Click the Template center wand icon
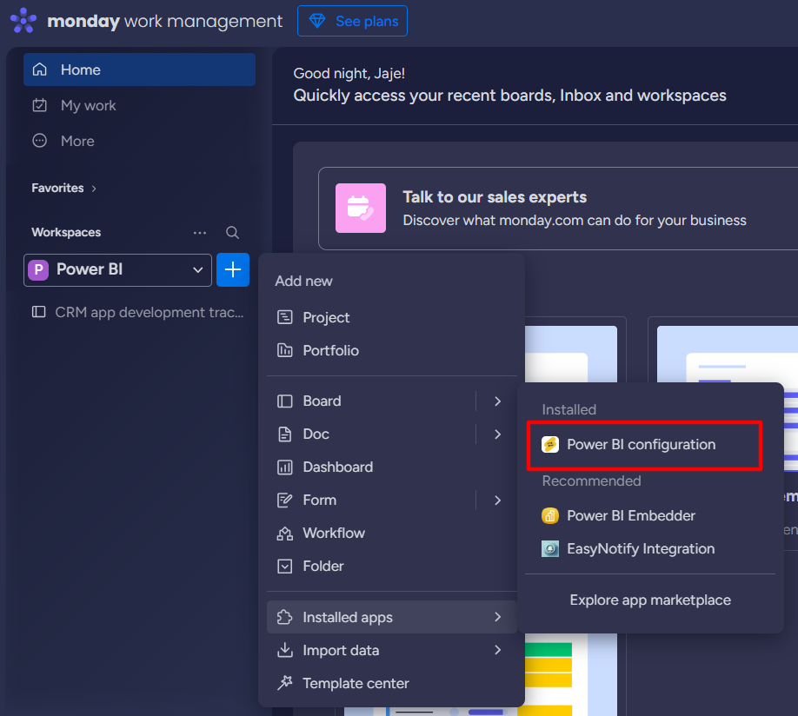Screen dimensions: 798x716 [285, 683]
